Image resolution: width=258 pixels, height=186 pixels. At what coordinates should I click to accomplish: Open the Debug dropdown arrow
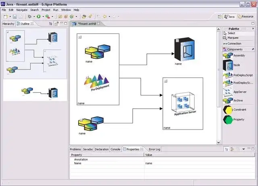pos(34,17)
